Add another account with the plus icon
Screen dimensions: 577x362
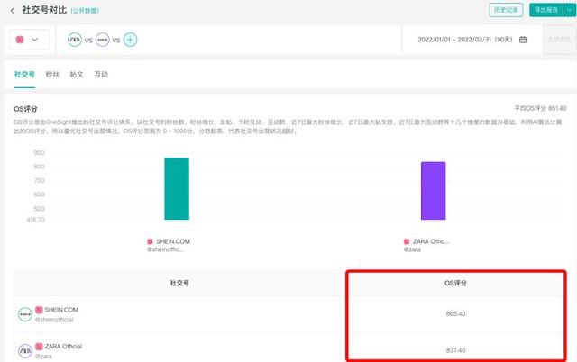[130, 40]
